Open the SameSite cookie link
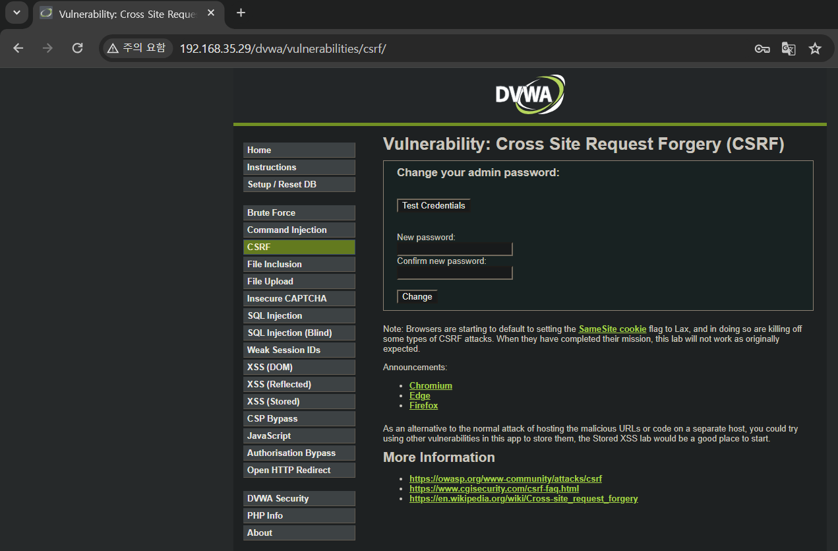 tap(613, 329)
